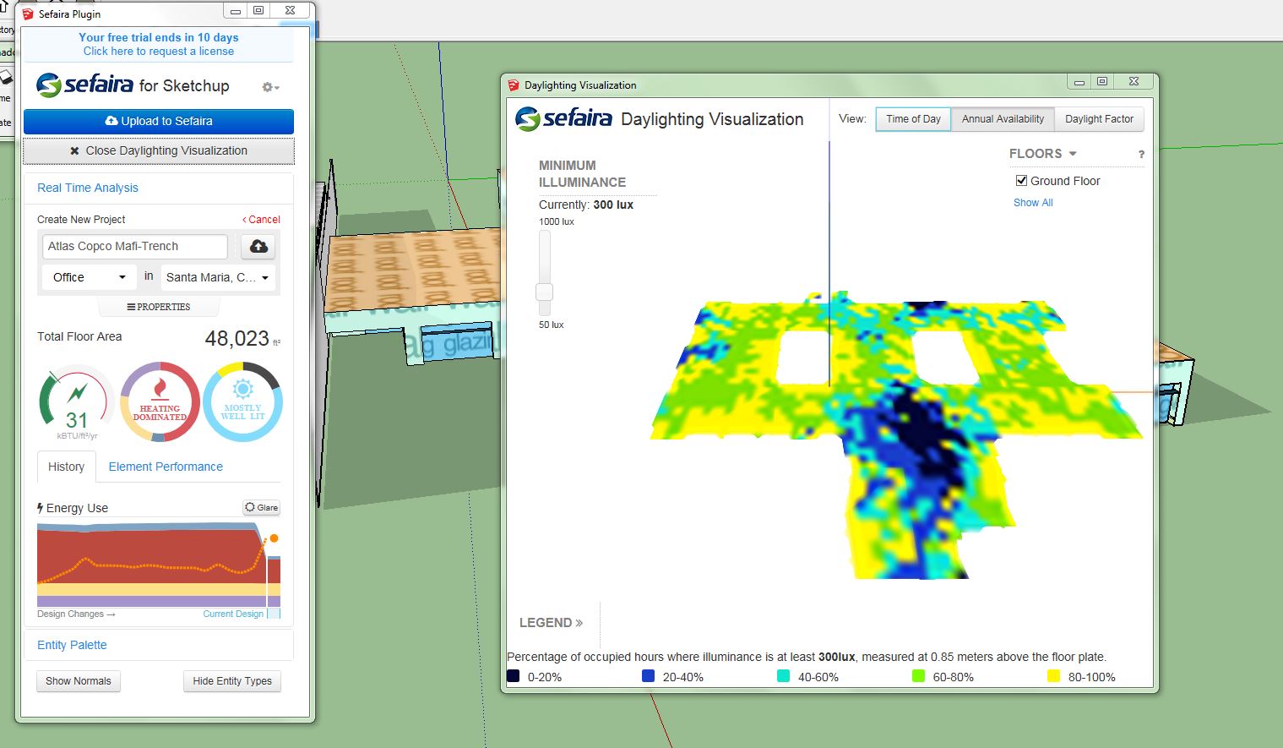
Task: Click the 0-20% legend color swatch
Action: point(513,676)
